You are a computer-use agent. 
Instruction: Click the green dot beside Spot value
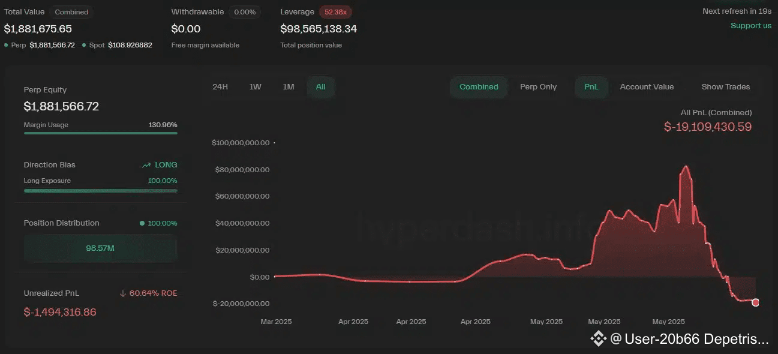tap(84, 45)
